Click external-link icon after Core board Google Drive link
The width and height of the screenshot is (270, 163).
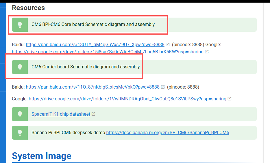point(207,52)
